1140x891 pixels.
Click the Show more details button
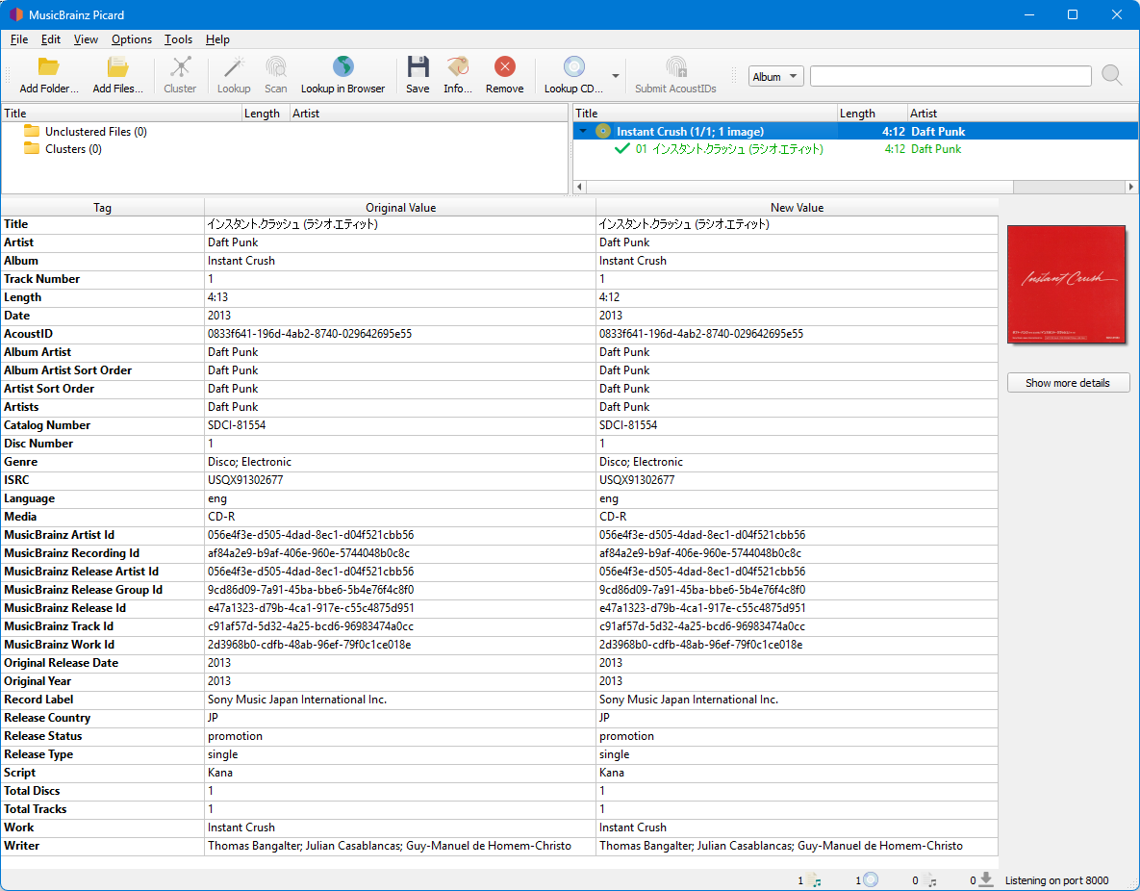(x=1068, y=383)
